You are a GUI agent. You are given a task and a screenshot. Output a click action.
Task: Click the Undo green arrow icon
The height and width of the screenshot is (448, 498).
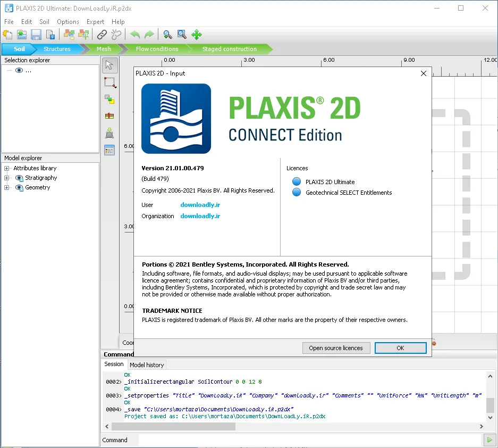coord(135,35)
